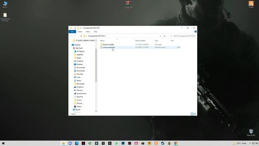Select OneDrive in navigation pane
This screenshot has height=146, width=259.
79,87
